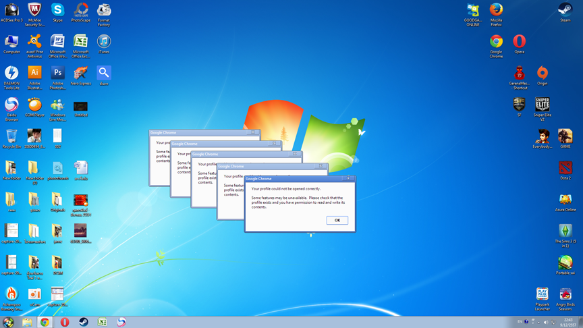The width and height of the screenshot is (583, 328).
Task: Open GOODGAME ONLINE desktop icon
Action: [473, 14]
